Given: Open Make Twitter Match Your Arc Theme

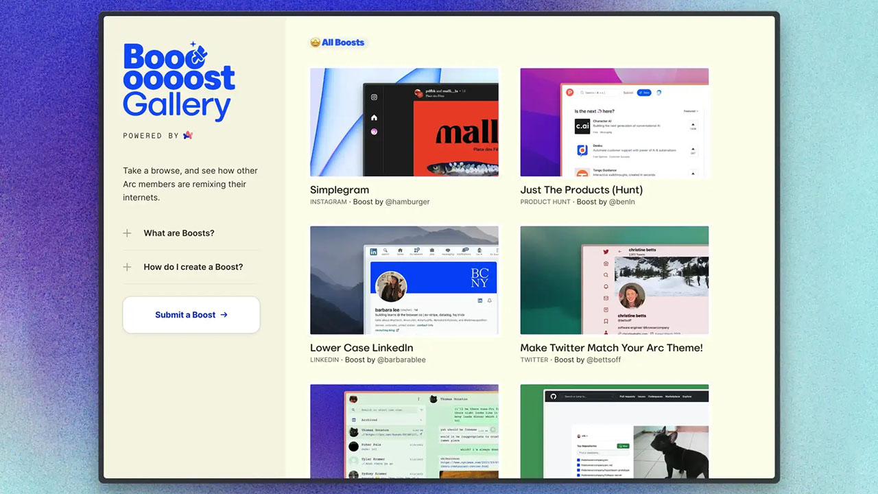Looking at the screenshot, I should click(x=611, y=348).
